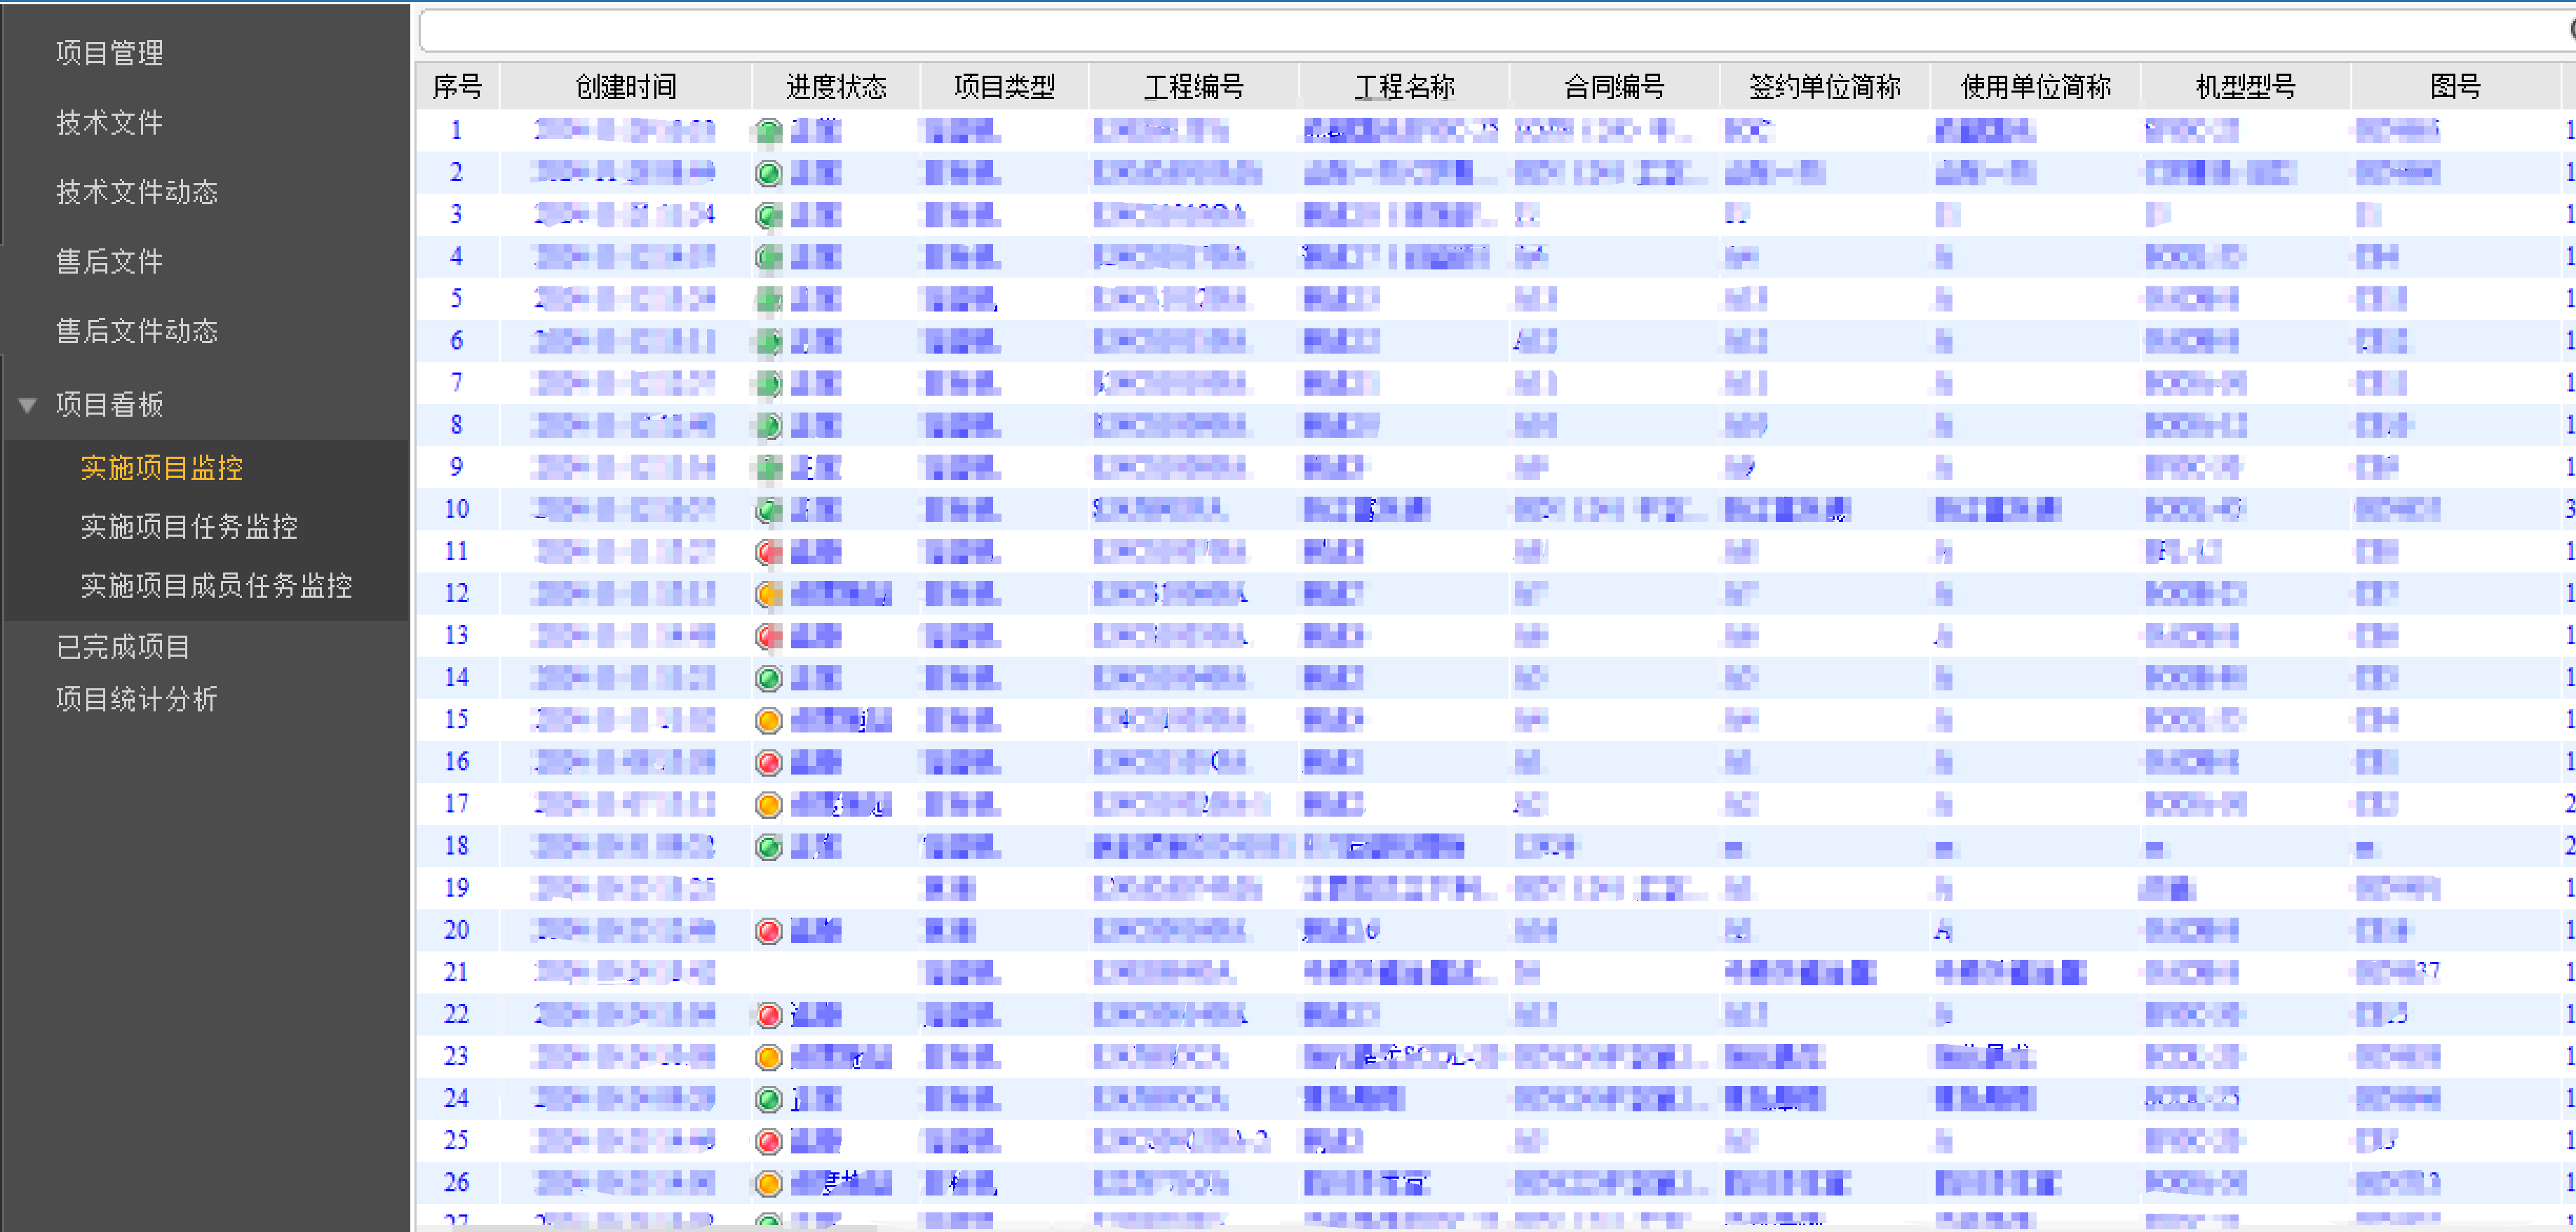Click the orange status icon in row 26

click(768, 1183)
